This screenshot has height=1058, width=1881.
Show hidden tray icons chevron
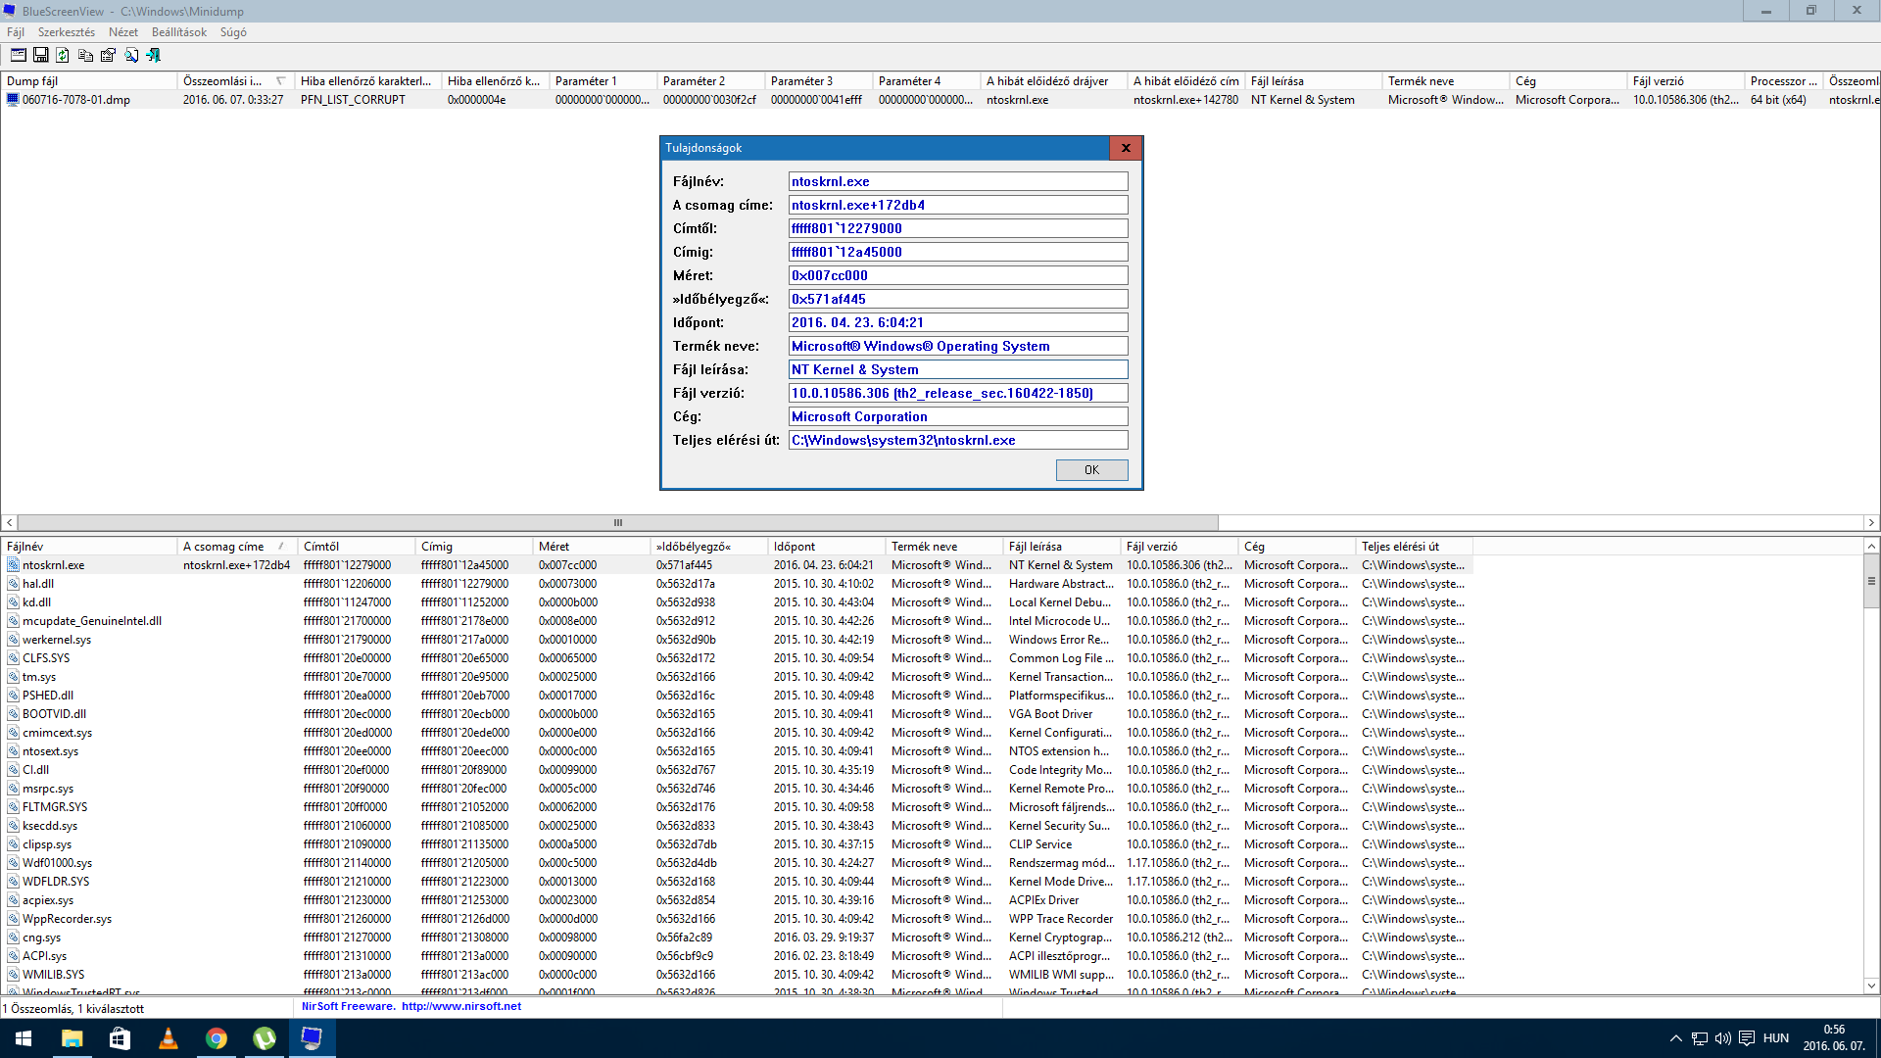[1675, 1038]
